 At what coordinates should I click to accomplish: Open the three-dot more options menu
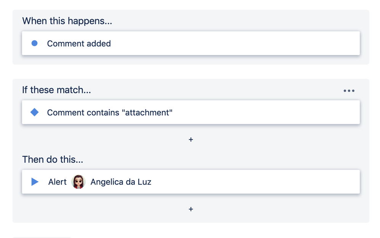(x=349, y=91)
